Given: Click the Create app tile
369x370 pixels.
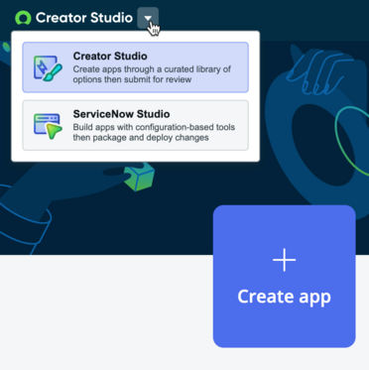Looking at the screenshot, I should click(285, 277).
